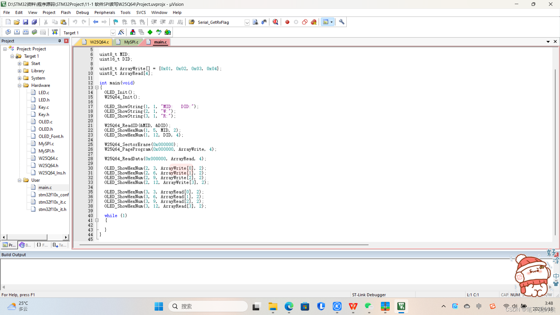Viewport: 560px width, 315px height.
Task: Switch to Books tab at panel bottom
Action: tap(25, 245)
